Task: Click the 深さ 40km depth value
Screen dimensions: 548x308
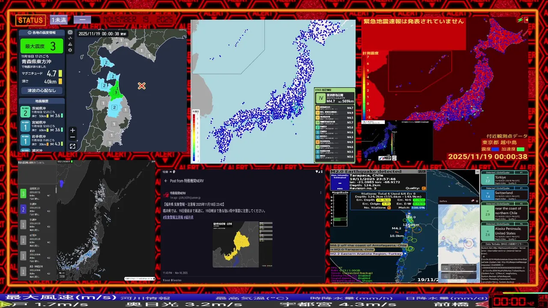Action: [50, 81]
